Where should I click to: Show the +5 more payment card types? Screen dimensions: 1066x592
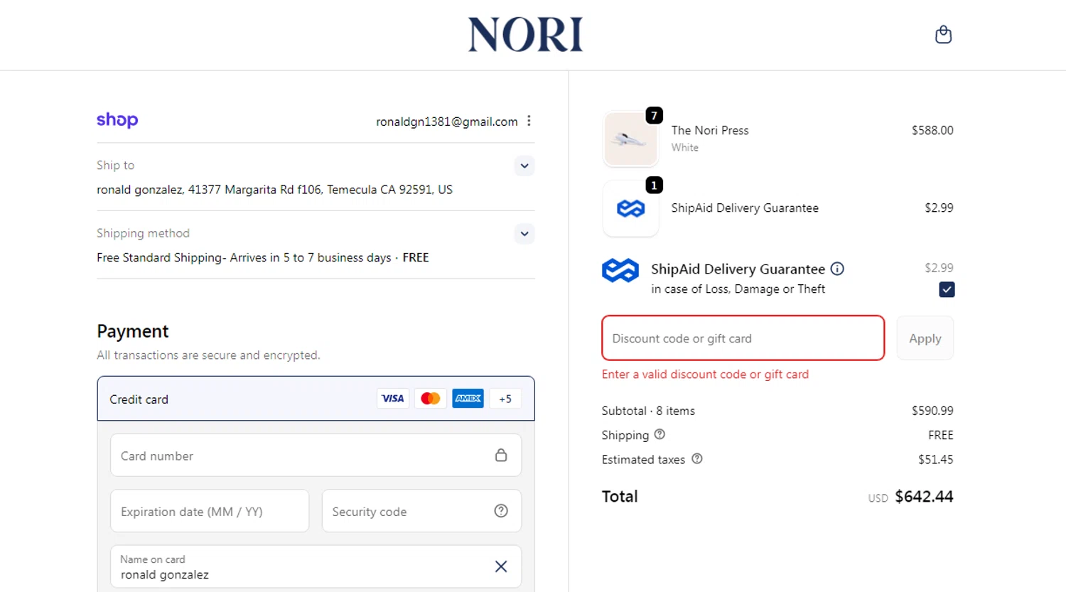coord(505,399)
